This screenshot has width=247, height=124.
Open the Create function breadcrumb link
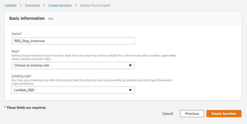click(60, 5)
